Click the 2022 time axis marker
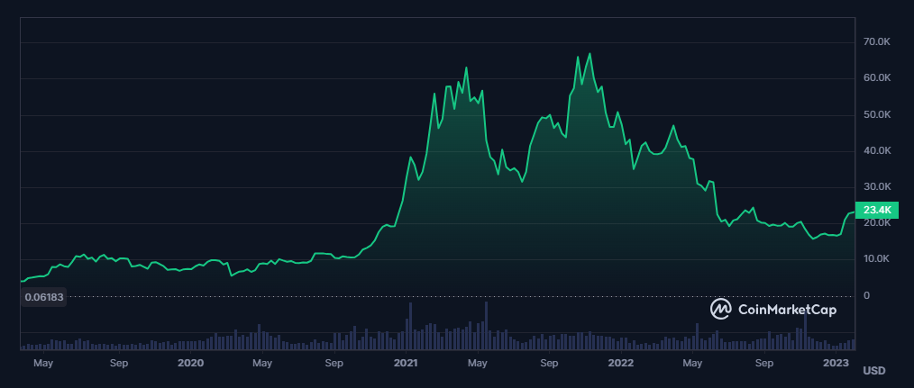 coord(621,364)
